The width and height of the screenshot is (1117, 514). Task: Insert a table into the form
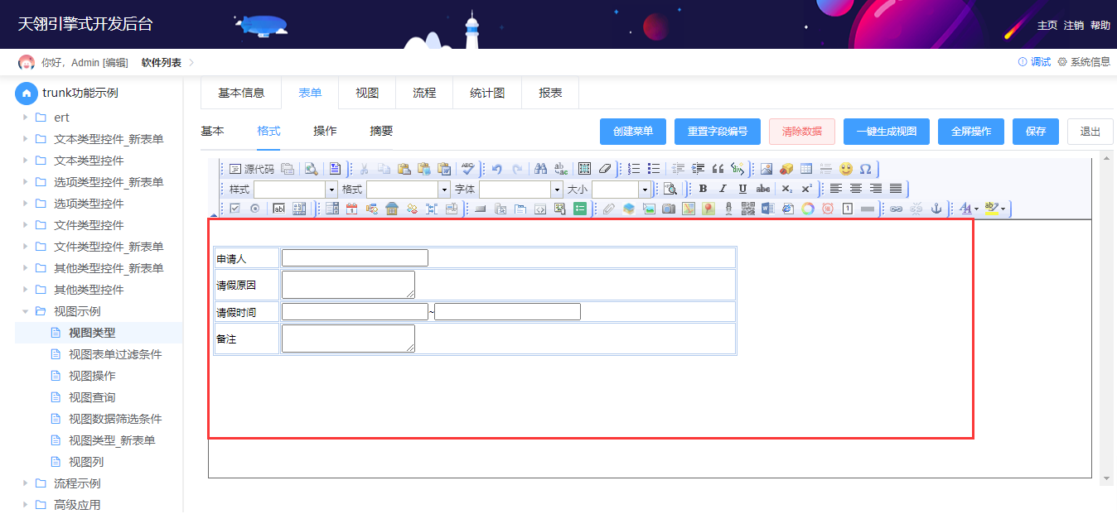point(806,169)
